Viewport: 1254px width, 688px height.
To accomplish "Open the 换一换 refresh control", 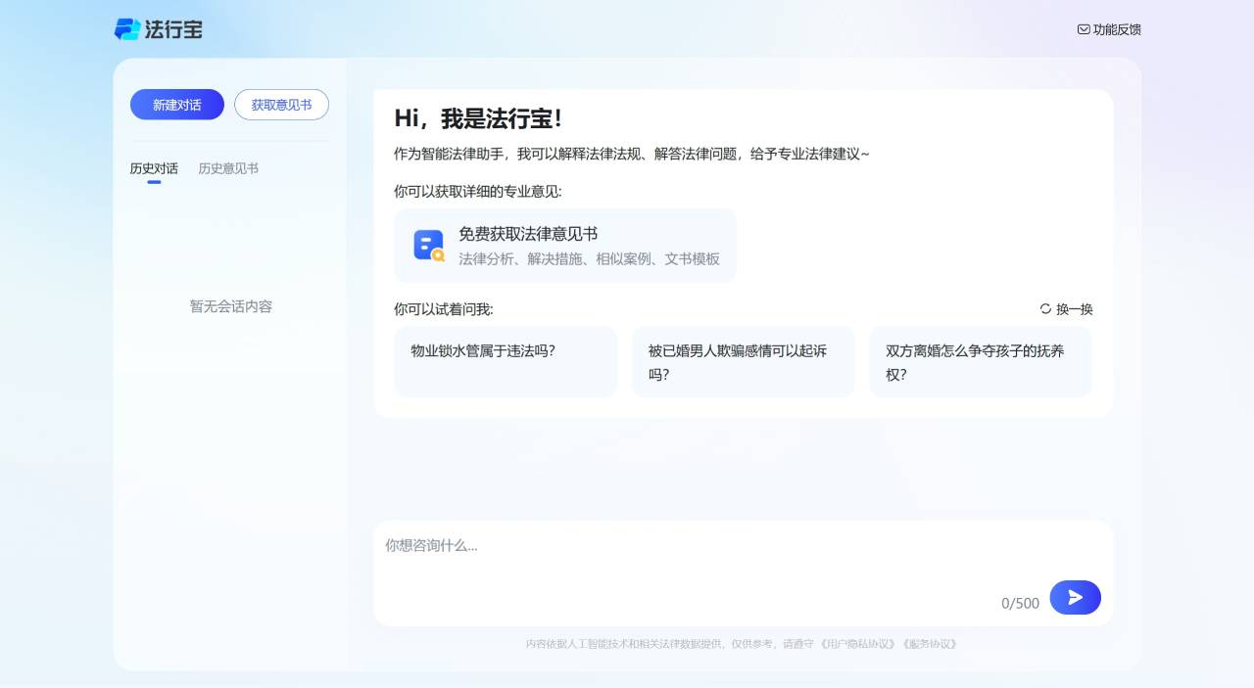I will [x=1068, y=308].
